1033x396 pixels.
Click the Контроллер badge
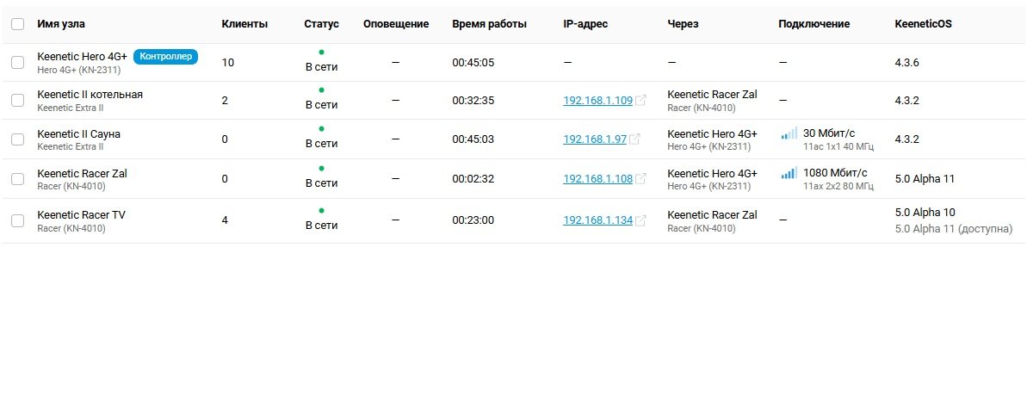click(x=165, y=57)
